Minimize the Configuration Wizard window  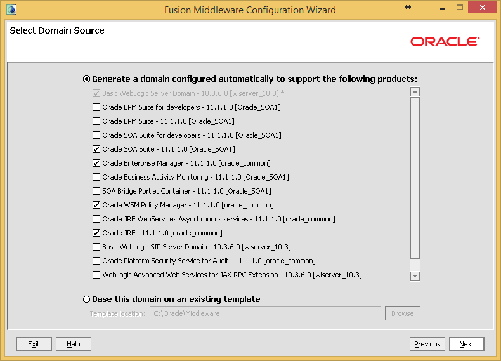click(x=443, y=8)
